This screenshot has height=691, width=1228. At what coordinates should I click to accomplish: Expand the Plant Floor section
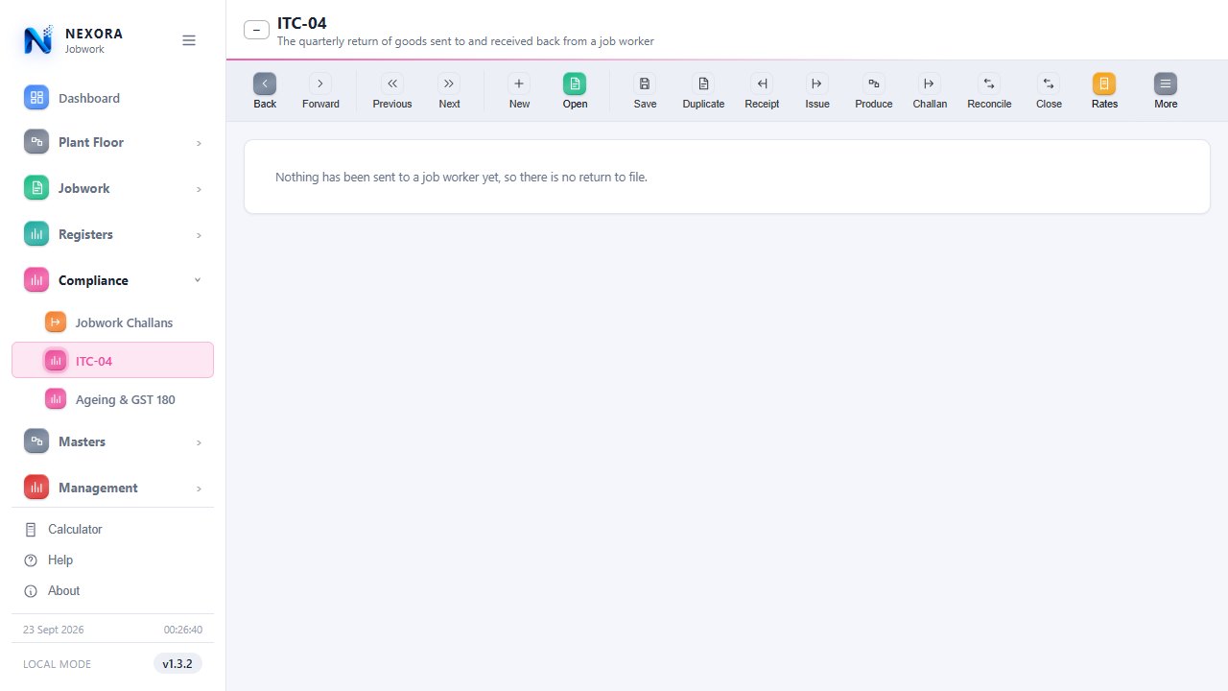click(x=113, y=142)
